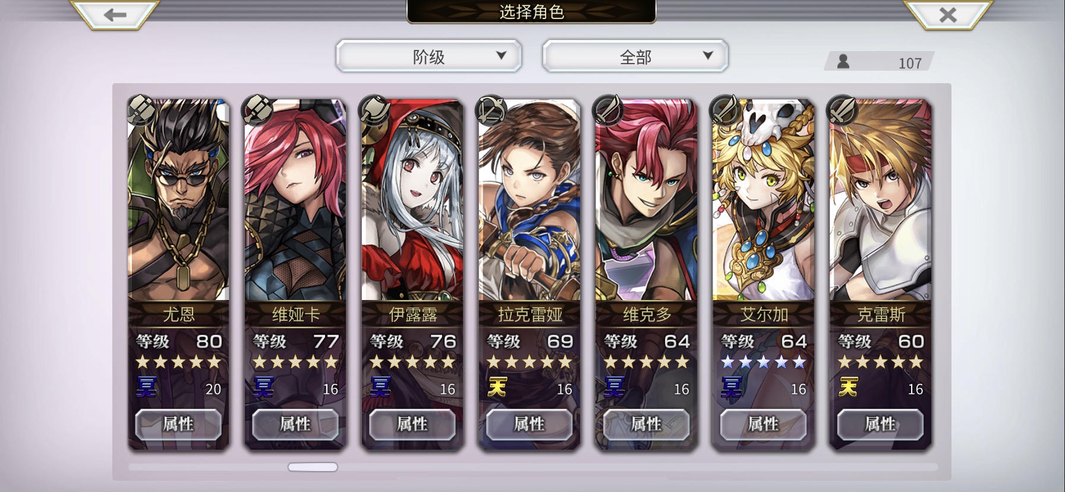This screenshot has width=1065, height=492.
Task: Click the horizontal scrollbar handle below the cards
Action: tap(313, 467)
